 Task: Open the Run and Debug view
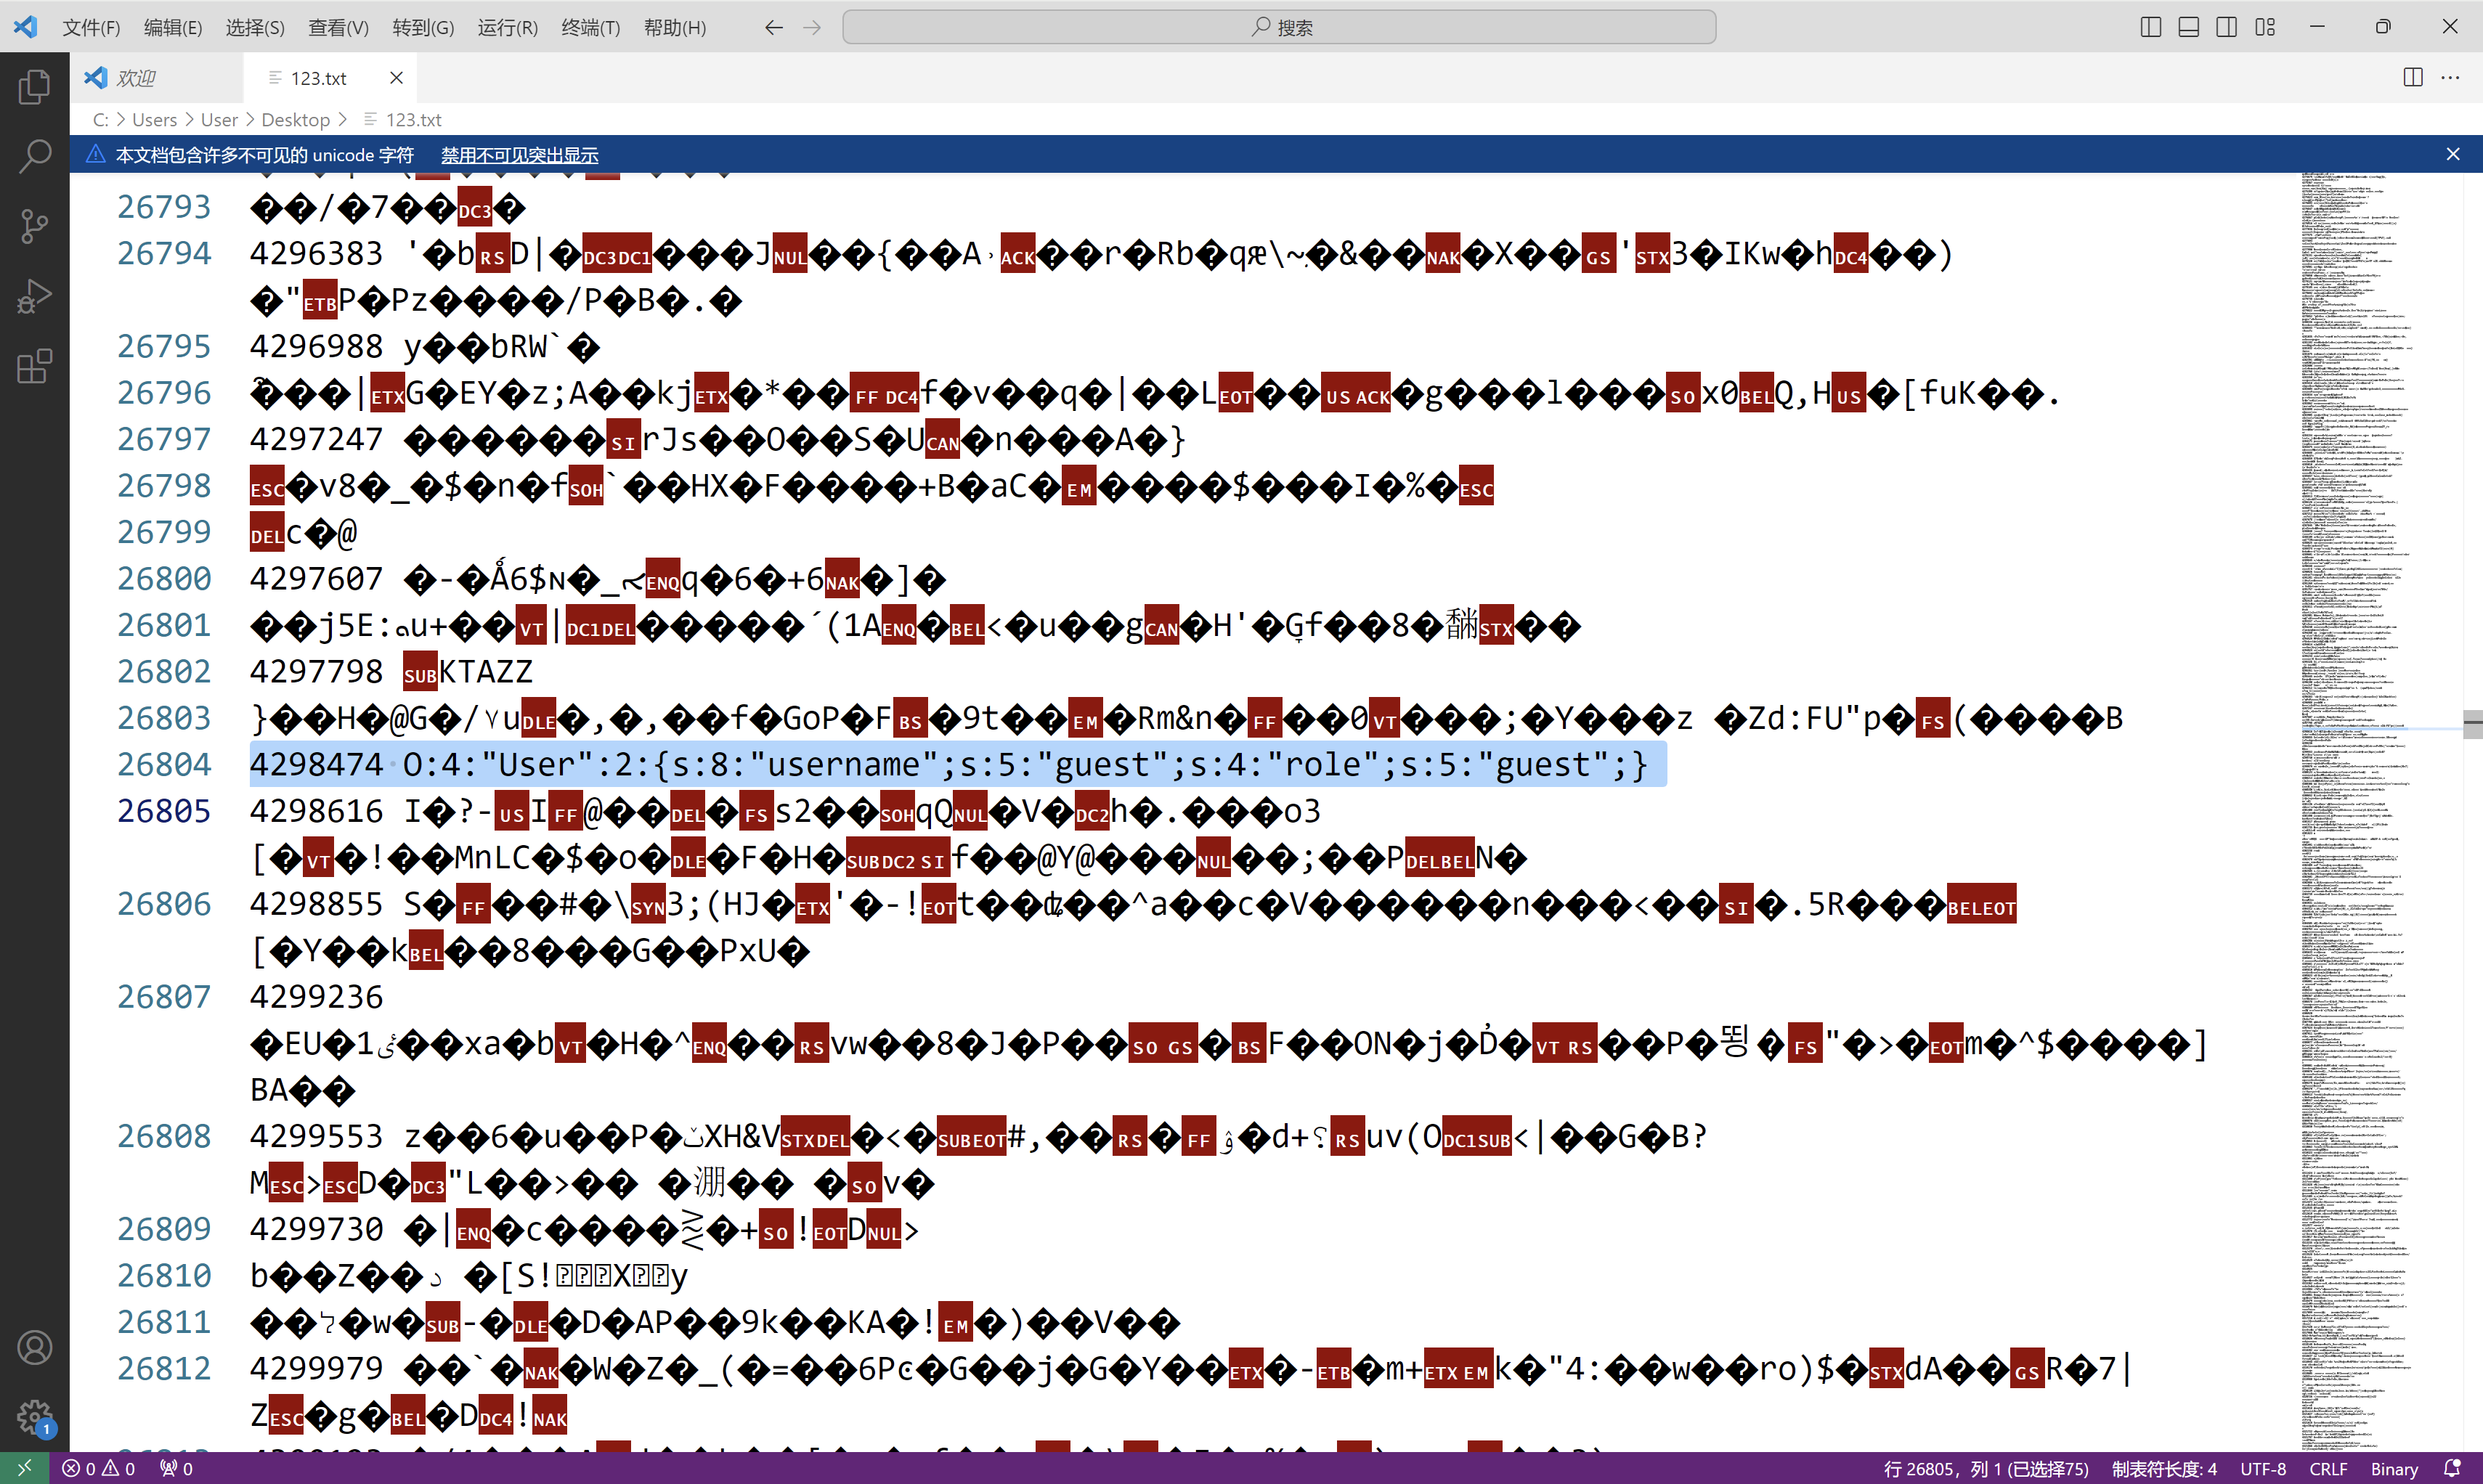click(x=34, y=296)
